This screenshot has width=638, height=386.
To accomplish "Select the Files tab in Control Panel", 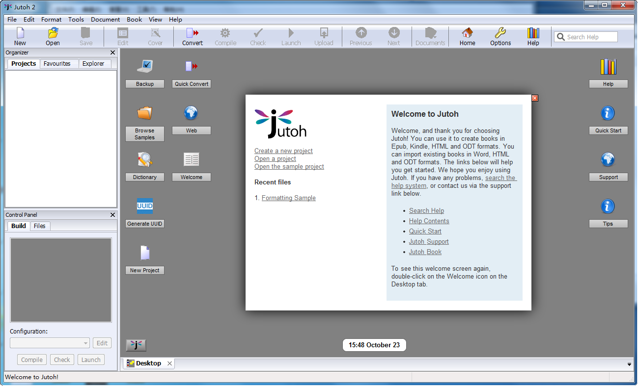I will click(x=40, y=226).
